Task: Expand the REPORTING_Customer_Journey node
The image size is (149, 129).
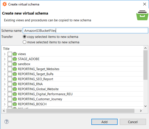Action: pos(5,99)
